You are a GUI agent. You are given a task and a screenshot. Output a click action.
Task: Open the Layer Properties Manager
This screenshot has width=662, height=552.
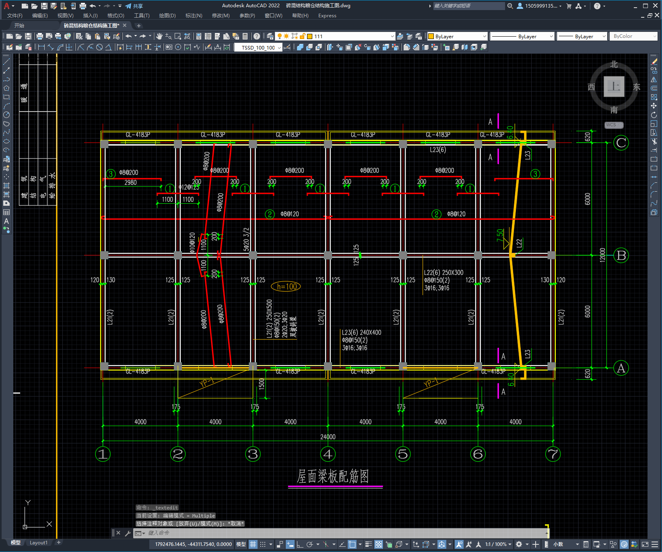(x=270, y=36)
